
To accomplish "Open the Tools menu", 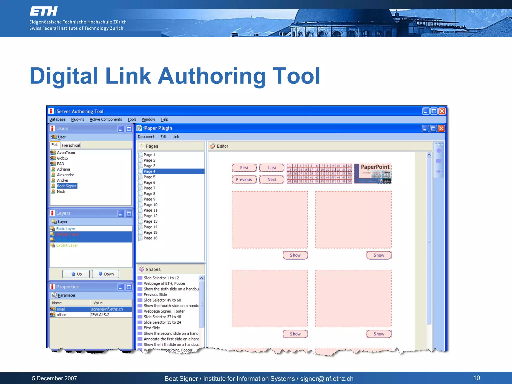I will point(132,119).
